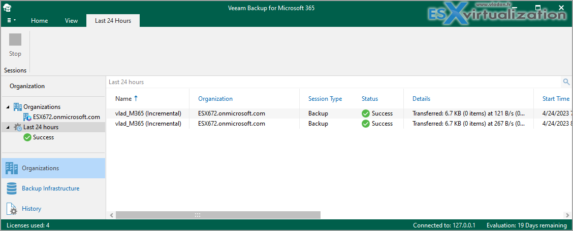Select the Success filter in tree

pos(43,137)
